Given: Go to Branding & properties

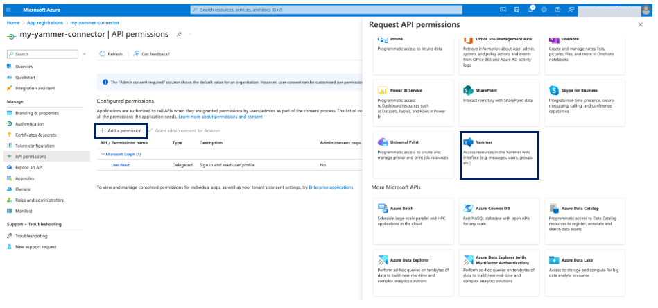Looking at the screenshot, I should [37, 113].
